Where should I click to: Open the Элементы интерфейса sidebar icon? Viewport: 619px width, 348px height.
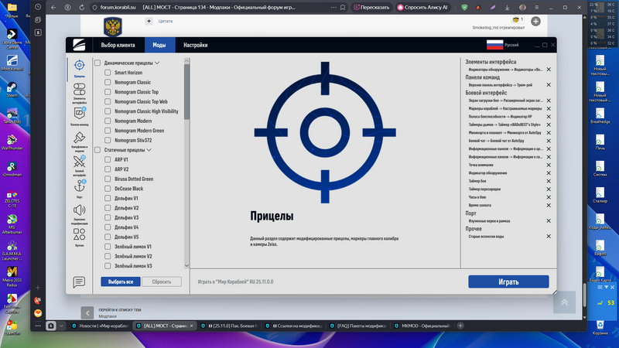pyautogui.click(x=79, y=91)
